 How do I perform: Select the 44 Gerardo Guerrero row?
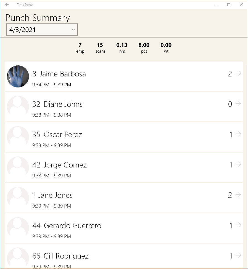pyautogui.click(x=124, y=228)
